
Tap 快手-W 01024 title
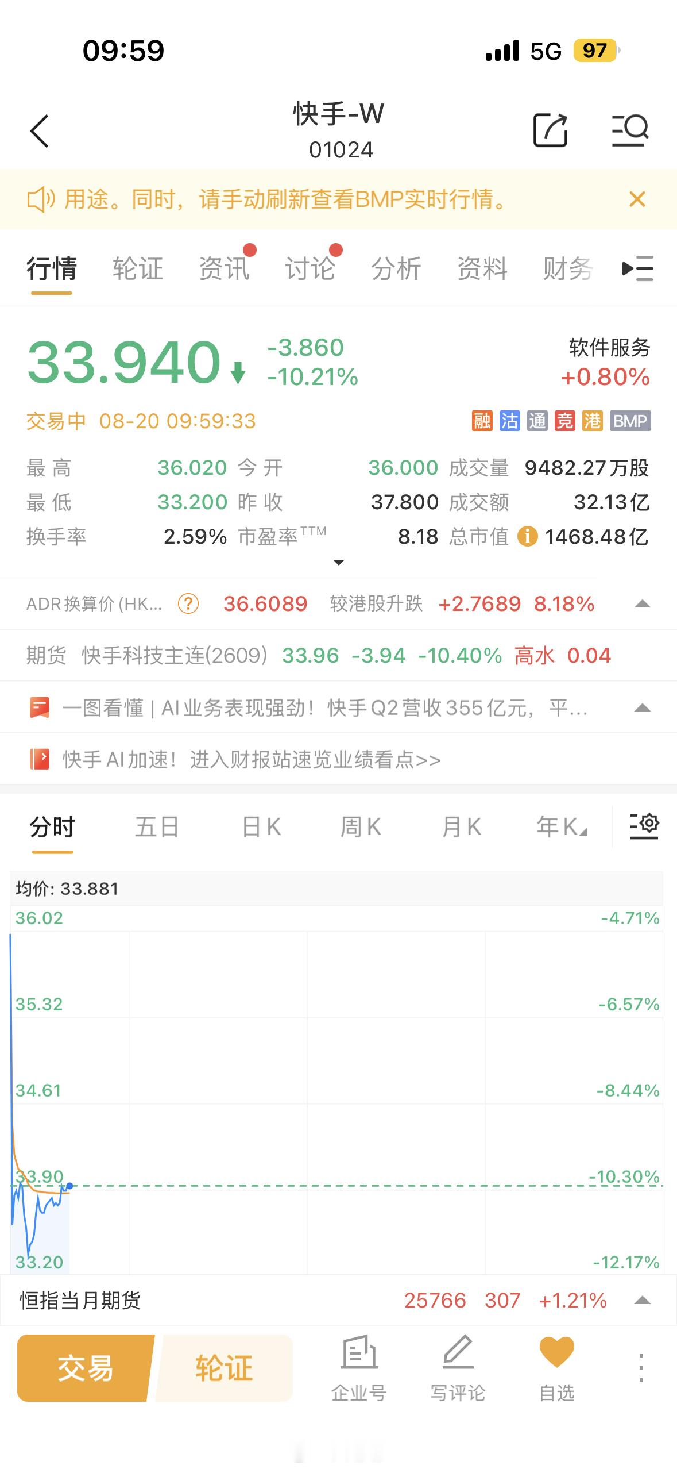point(340,130)
